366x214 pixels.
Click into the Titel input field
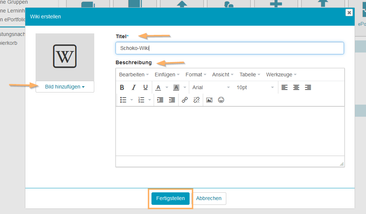pyautogui.click(x=230, y=48)
